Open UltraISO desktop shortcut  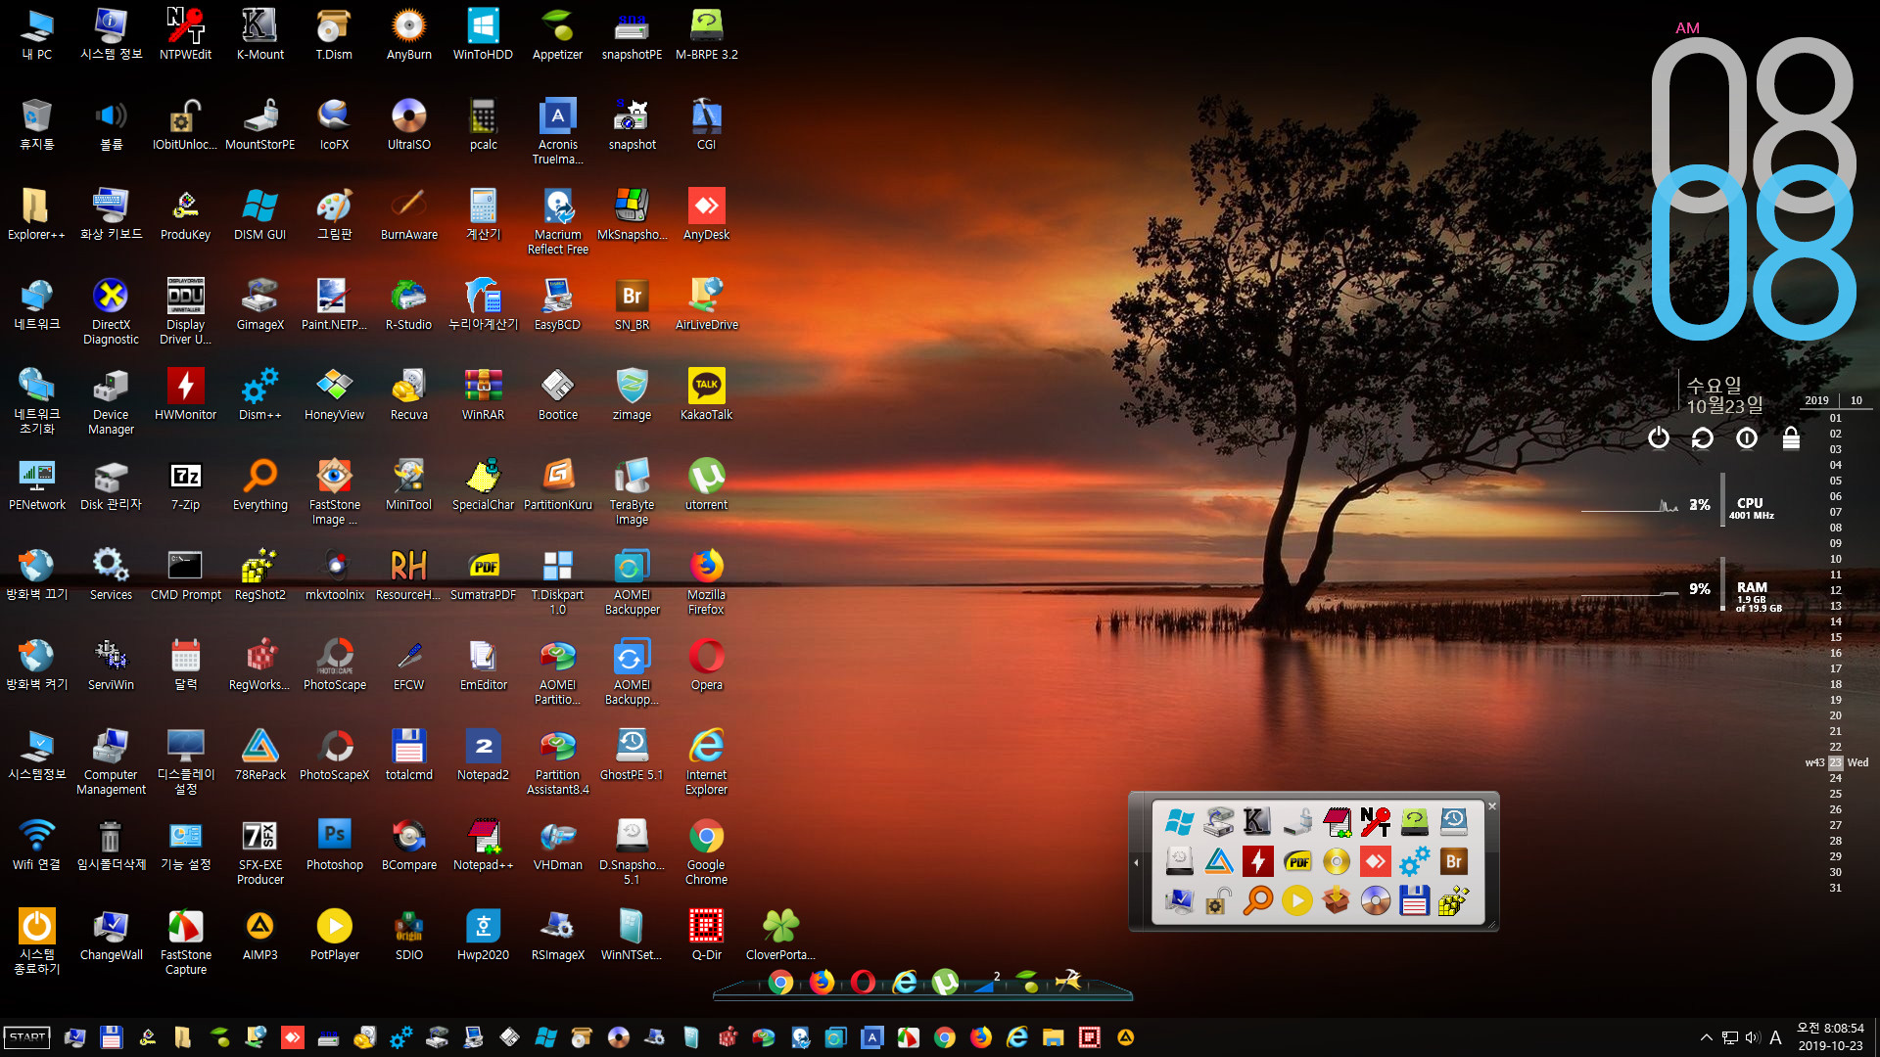[408, 123]
